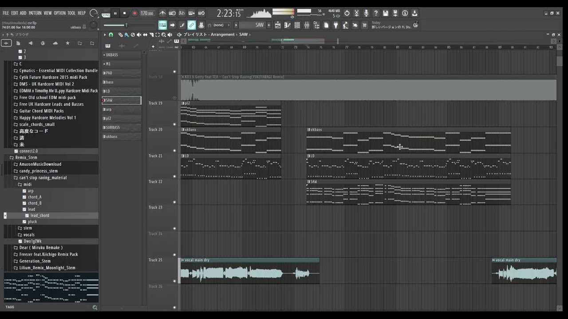
Task: Select the playlist draw pencil tool
Action: 121,35
